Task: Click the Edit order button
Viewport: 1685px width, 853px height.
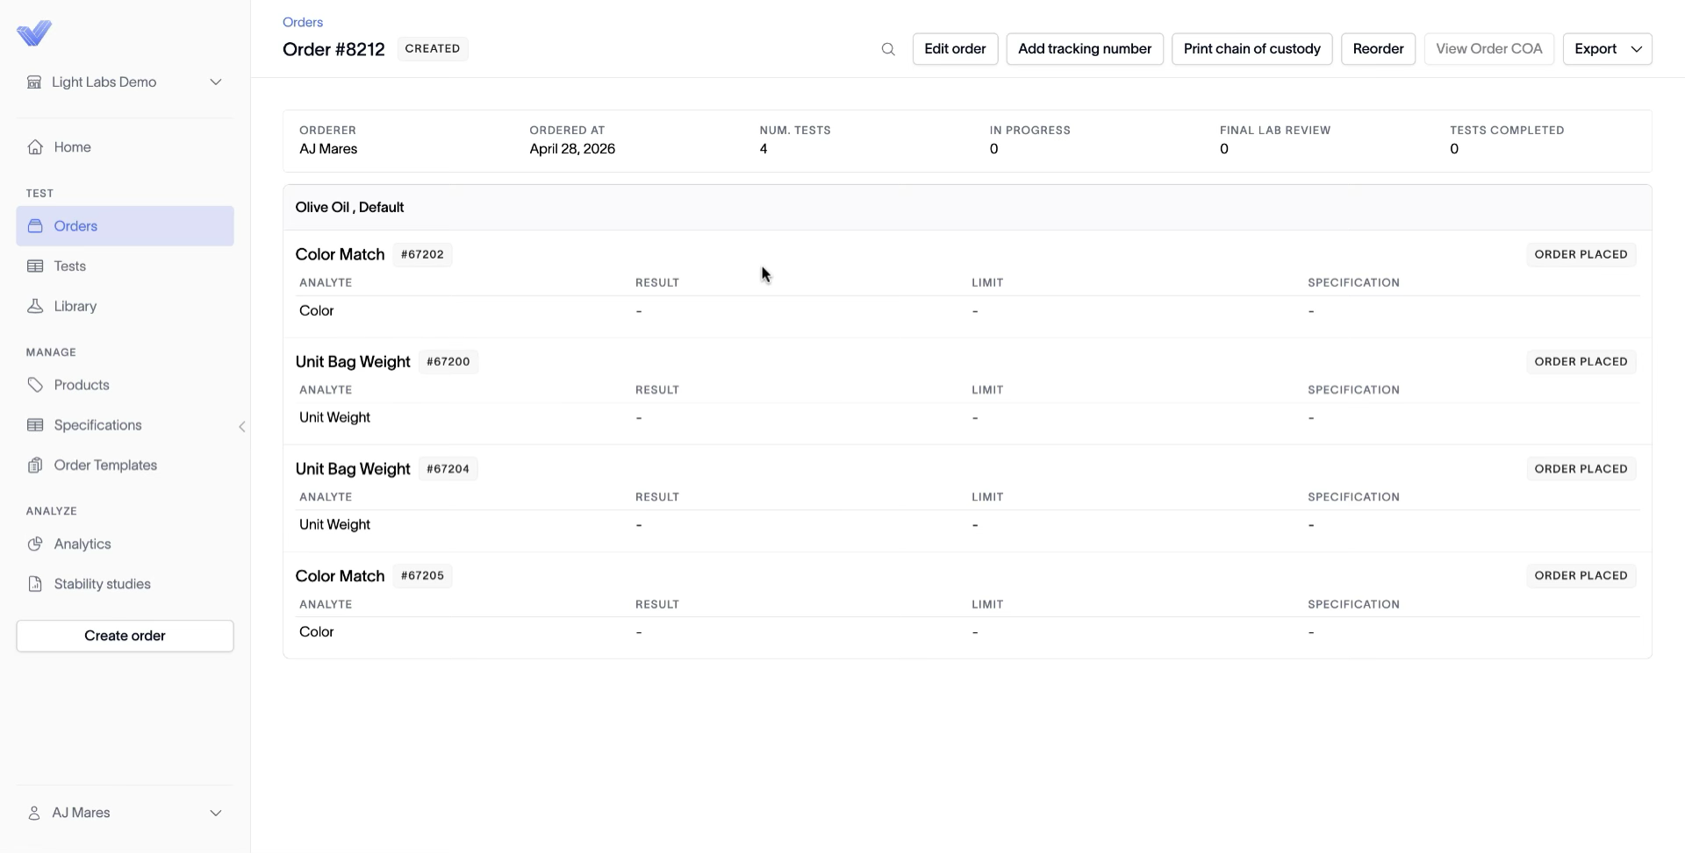Action: tap(955, 49)
